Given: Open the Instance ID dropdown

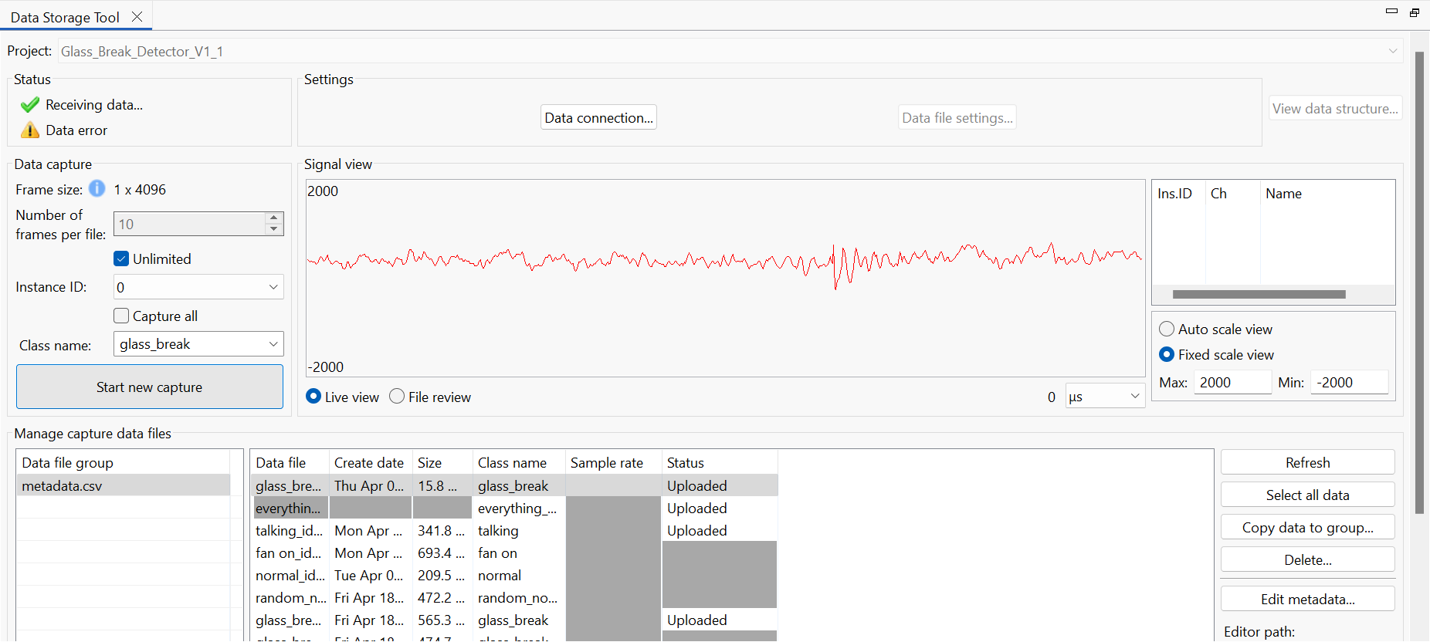Looking at the screenshot, I should (273, 287).
